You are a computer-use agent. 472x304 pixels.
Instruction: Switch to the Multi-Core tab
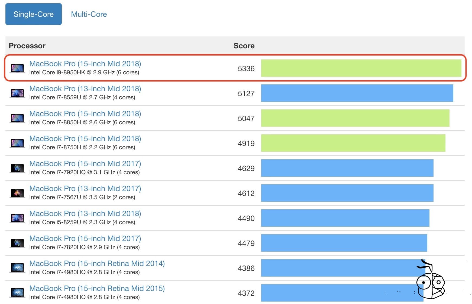click(89, 14)
